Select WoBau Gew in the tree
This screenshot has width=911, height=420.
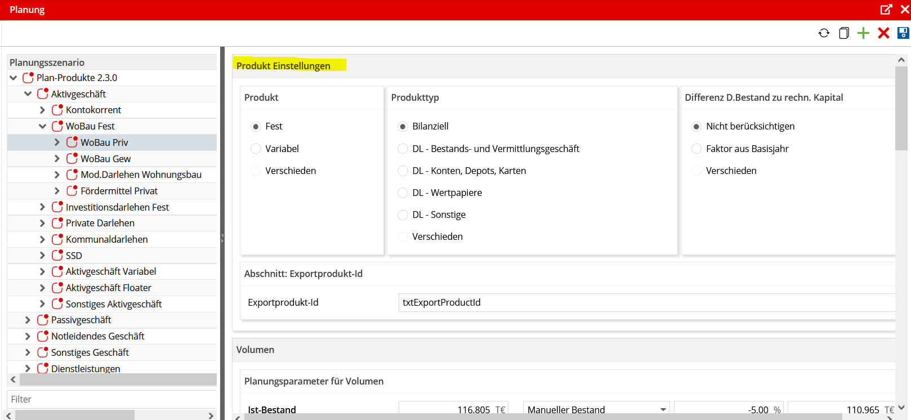105,159
